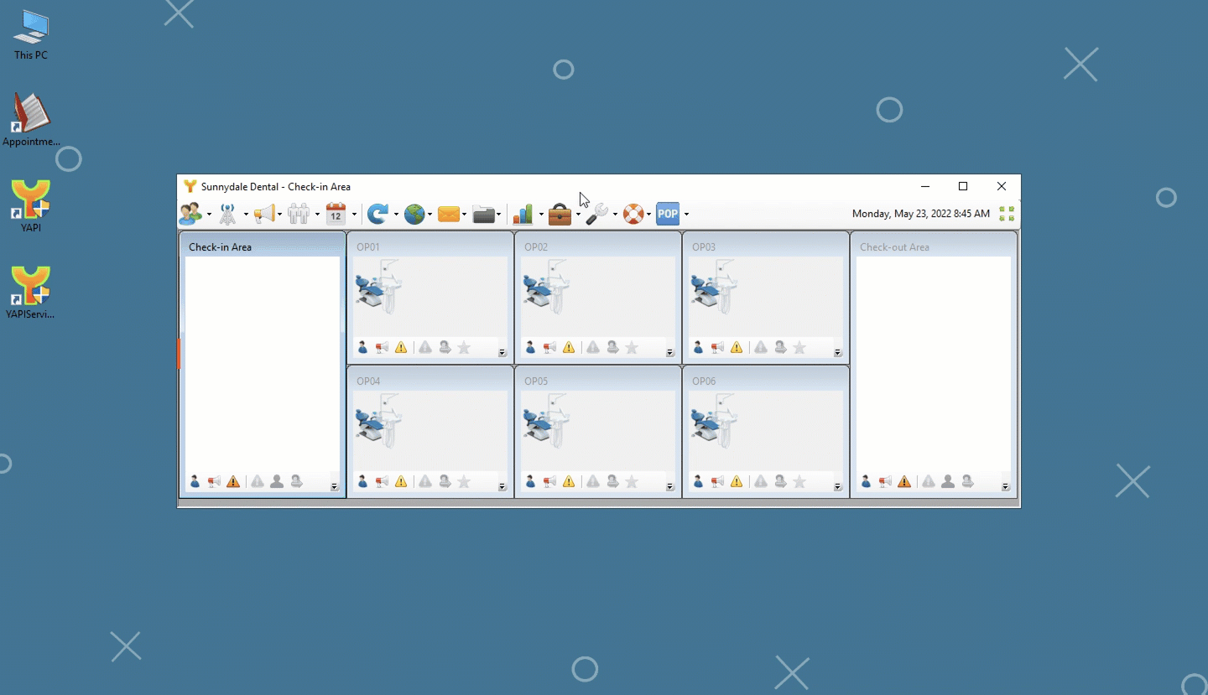Viewport: 1208px width, 695px height.
Task: Click the star icon in the OP04 panel
Action: point(464,481)
